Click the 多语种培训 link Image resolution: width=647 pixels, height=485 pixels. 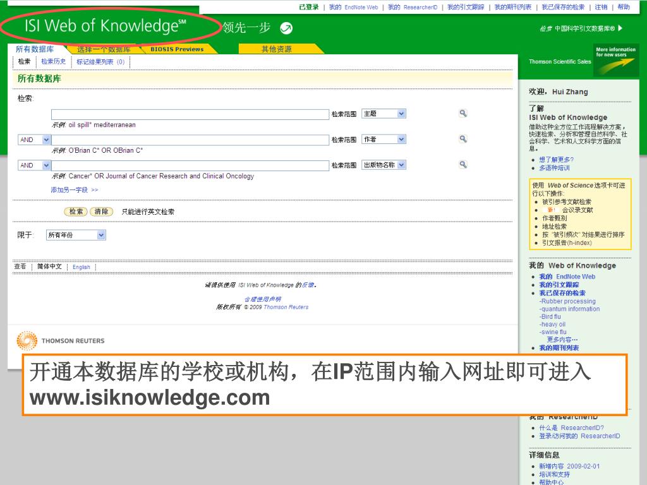pos(554,168)
